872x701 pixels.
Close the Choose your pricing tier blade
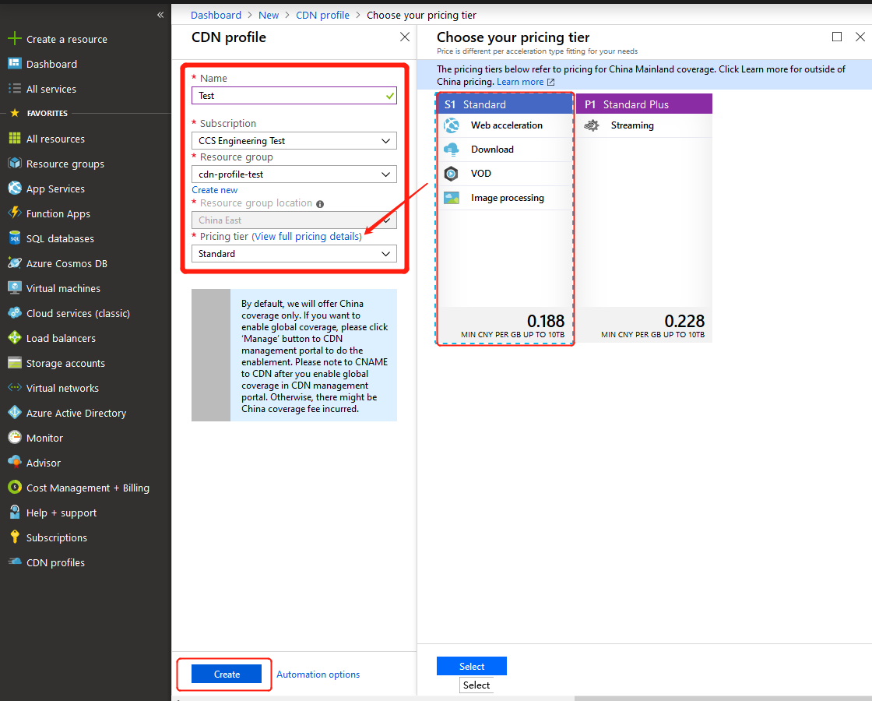pos(860,37)
